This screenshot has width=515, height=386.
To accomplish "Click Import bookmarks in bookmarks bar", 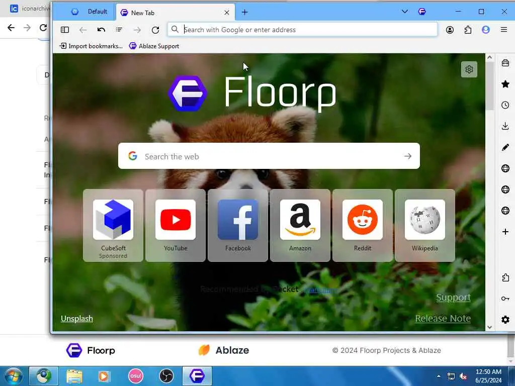I will pyautogui.click(x=91, y=46).
